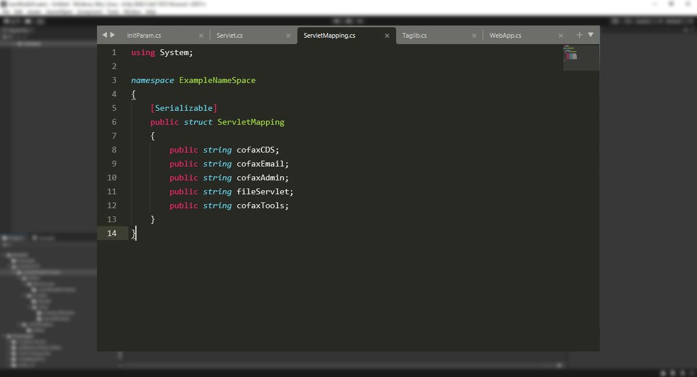The height and width of the screenshot is (377, 697).
Task: Click line number 3 in the gutter
Action: [x=114, y=80]
